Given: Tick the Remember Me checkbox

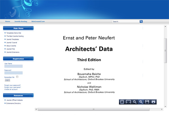Looking at the screenshot, I should pyautogui.click(x=17, y=77).
